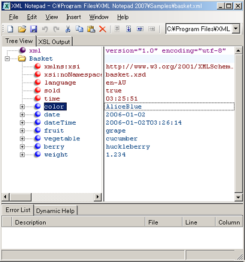This screenshot has height=262, width=245.
Task: Click the Basket folder icon
Action: pyautogui.click(x=22, y=58)
